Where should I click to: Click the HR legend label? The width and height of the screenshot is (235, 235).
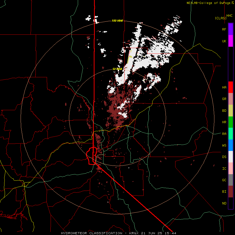coord(224,122)
